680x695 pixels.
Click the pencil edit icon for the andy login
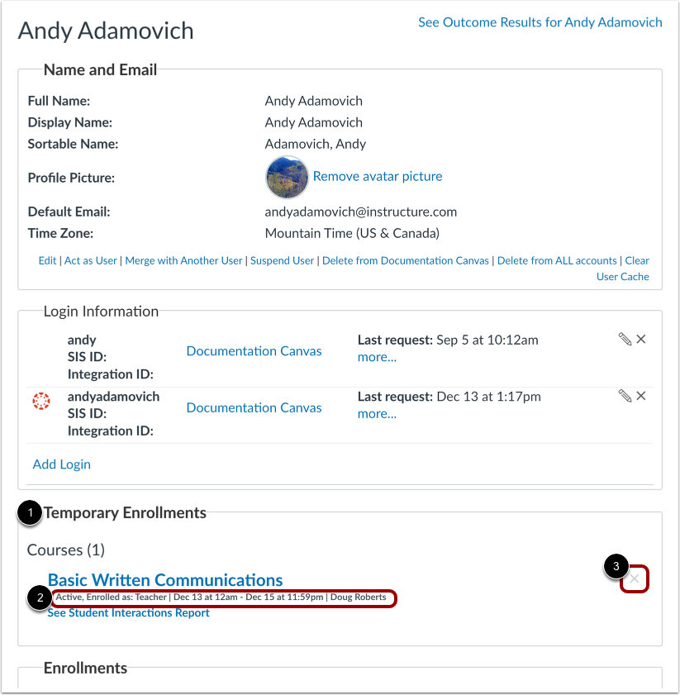(x=625, y=338)
